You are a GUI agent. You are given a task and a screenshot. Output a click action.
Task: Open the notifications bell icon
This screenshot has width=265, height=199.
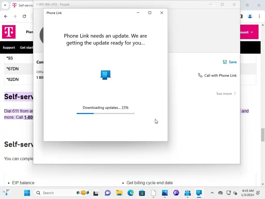(258, 193)
